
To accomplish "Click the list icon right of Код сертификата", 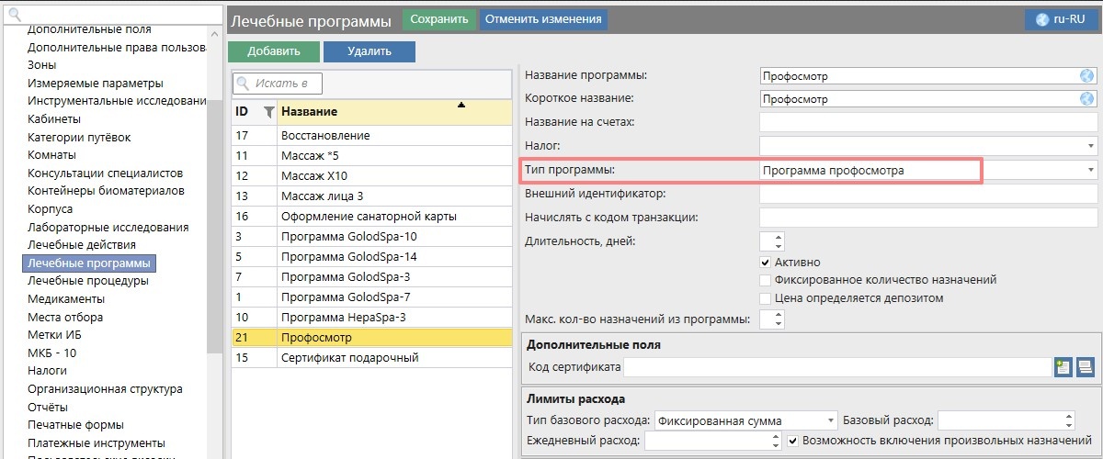I will (x=1085, y=368).
